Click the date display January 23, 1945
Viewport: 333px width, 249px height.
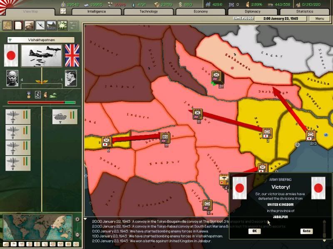(x=281, y=19)
